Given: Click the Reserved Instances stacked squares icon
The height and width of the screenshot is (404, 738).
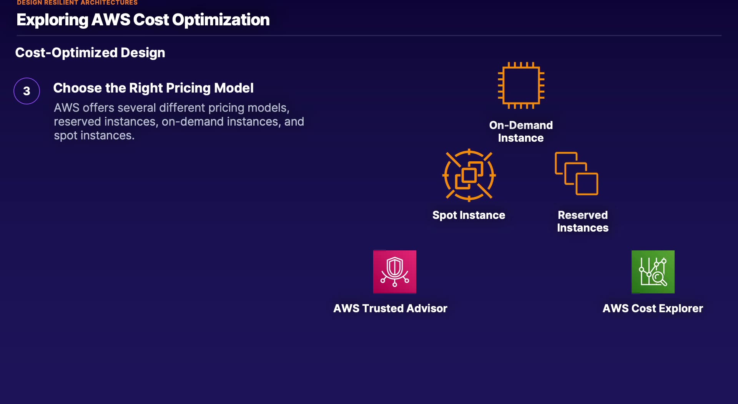Looking at the screenshot, I should (x=577, y=174).
